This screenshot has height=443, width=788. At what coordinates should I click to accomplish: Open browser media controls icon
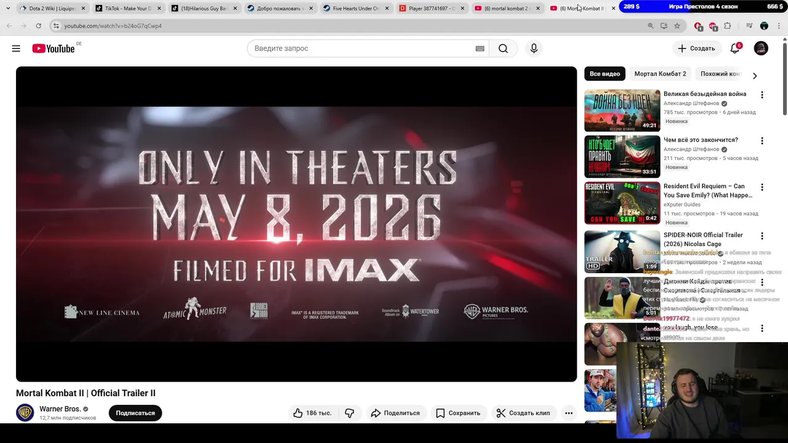[x=749, y=26]
